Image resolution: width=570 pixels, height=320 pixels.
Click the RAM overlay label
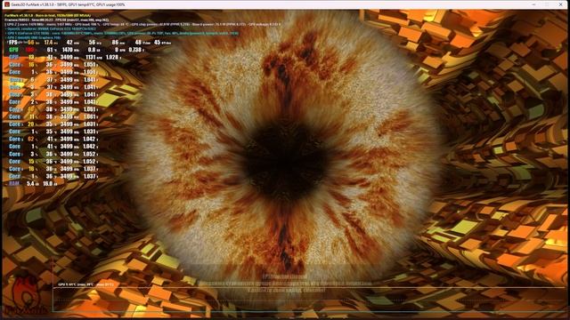tap(14, 184)
